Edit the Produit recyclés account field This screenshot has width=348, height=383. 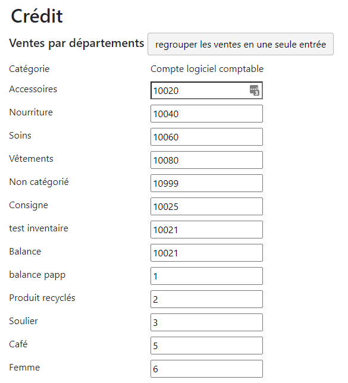tap(206, 299)
